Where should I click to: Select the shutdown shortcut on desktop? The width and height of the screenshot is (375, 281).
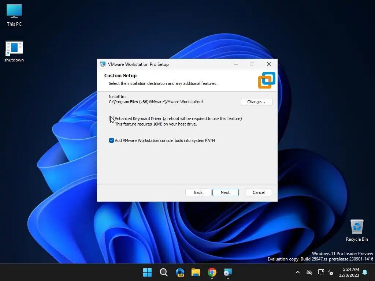pyautogui.click(x=14, y=51)
